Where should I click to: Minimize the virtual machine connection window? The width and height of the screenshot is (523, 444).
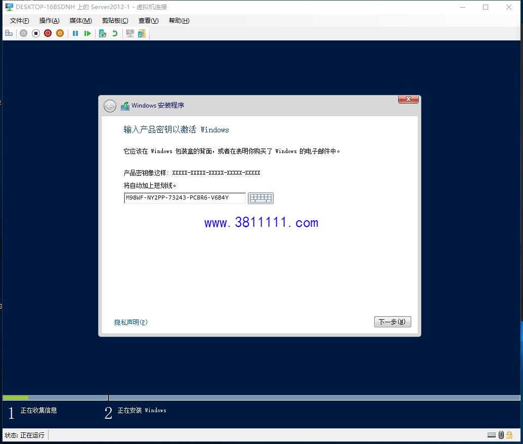pos(463,7)
